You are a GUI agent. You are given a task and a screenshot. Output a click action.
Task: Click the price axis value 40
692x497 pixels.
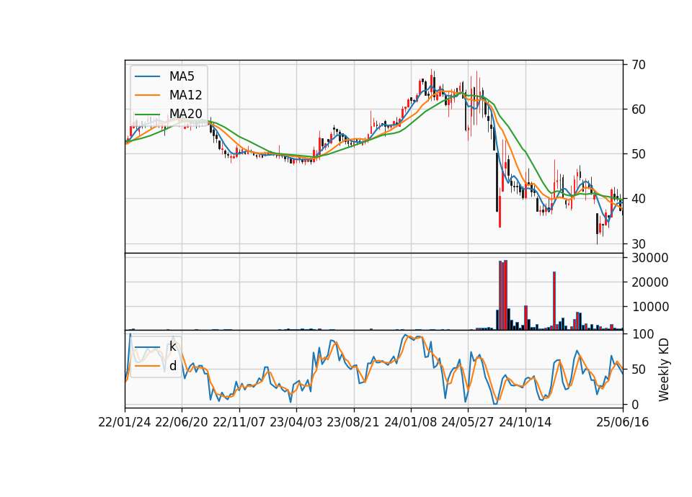coord(639,199)
